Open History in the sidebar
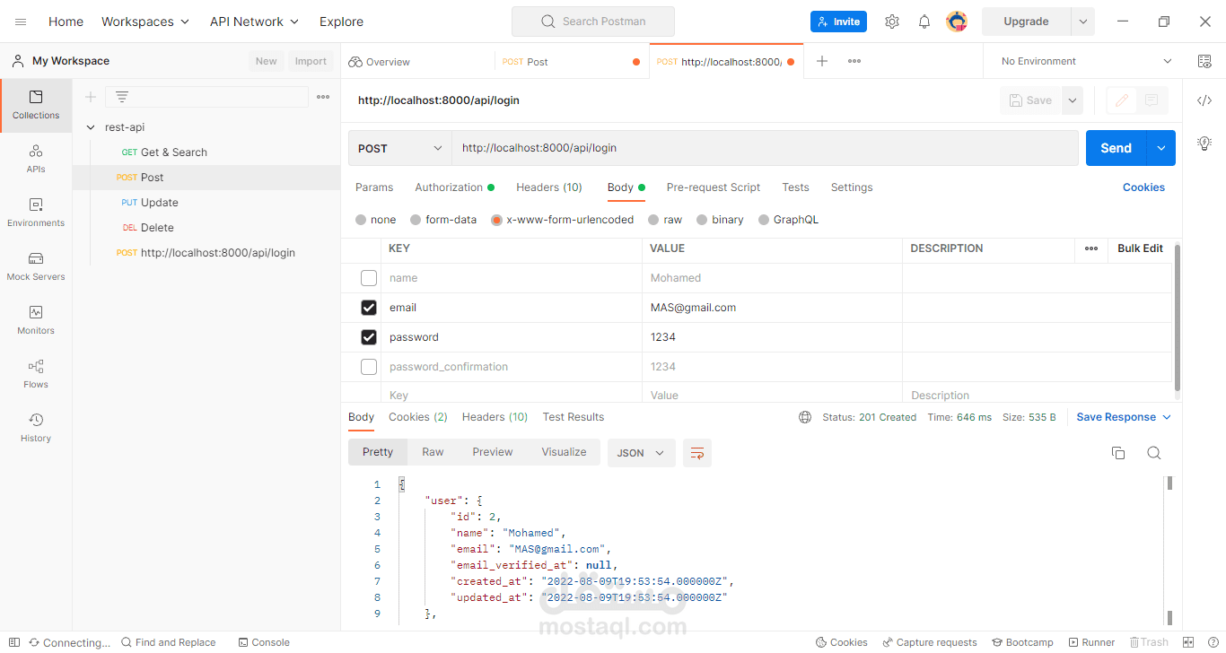 [x=36, y=427]
